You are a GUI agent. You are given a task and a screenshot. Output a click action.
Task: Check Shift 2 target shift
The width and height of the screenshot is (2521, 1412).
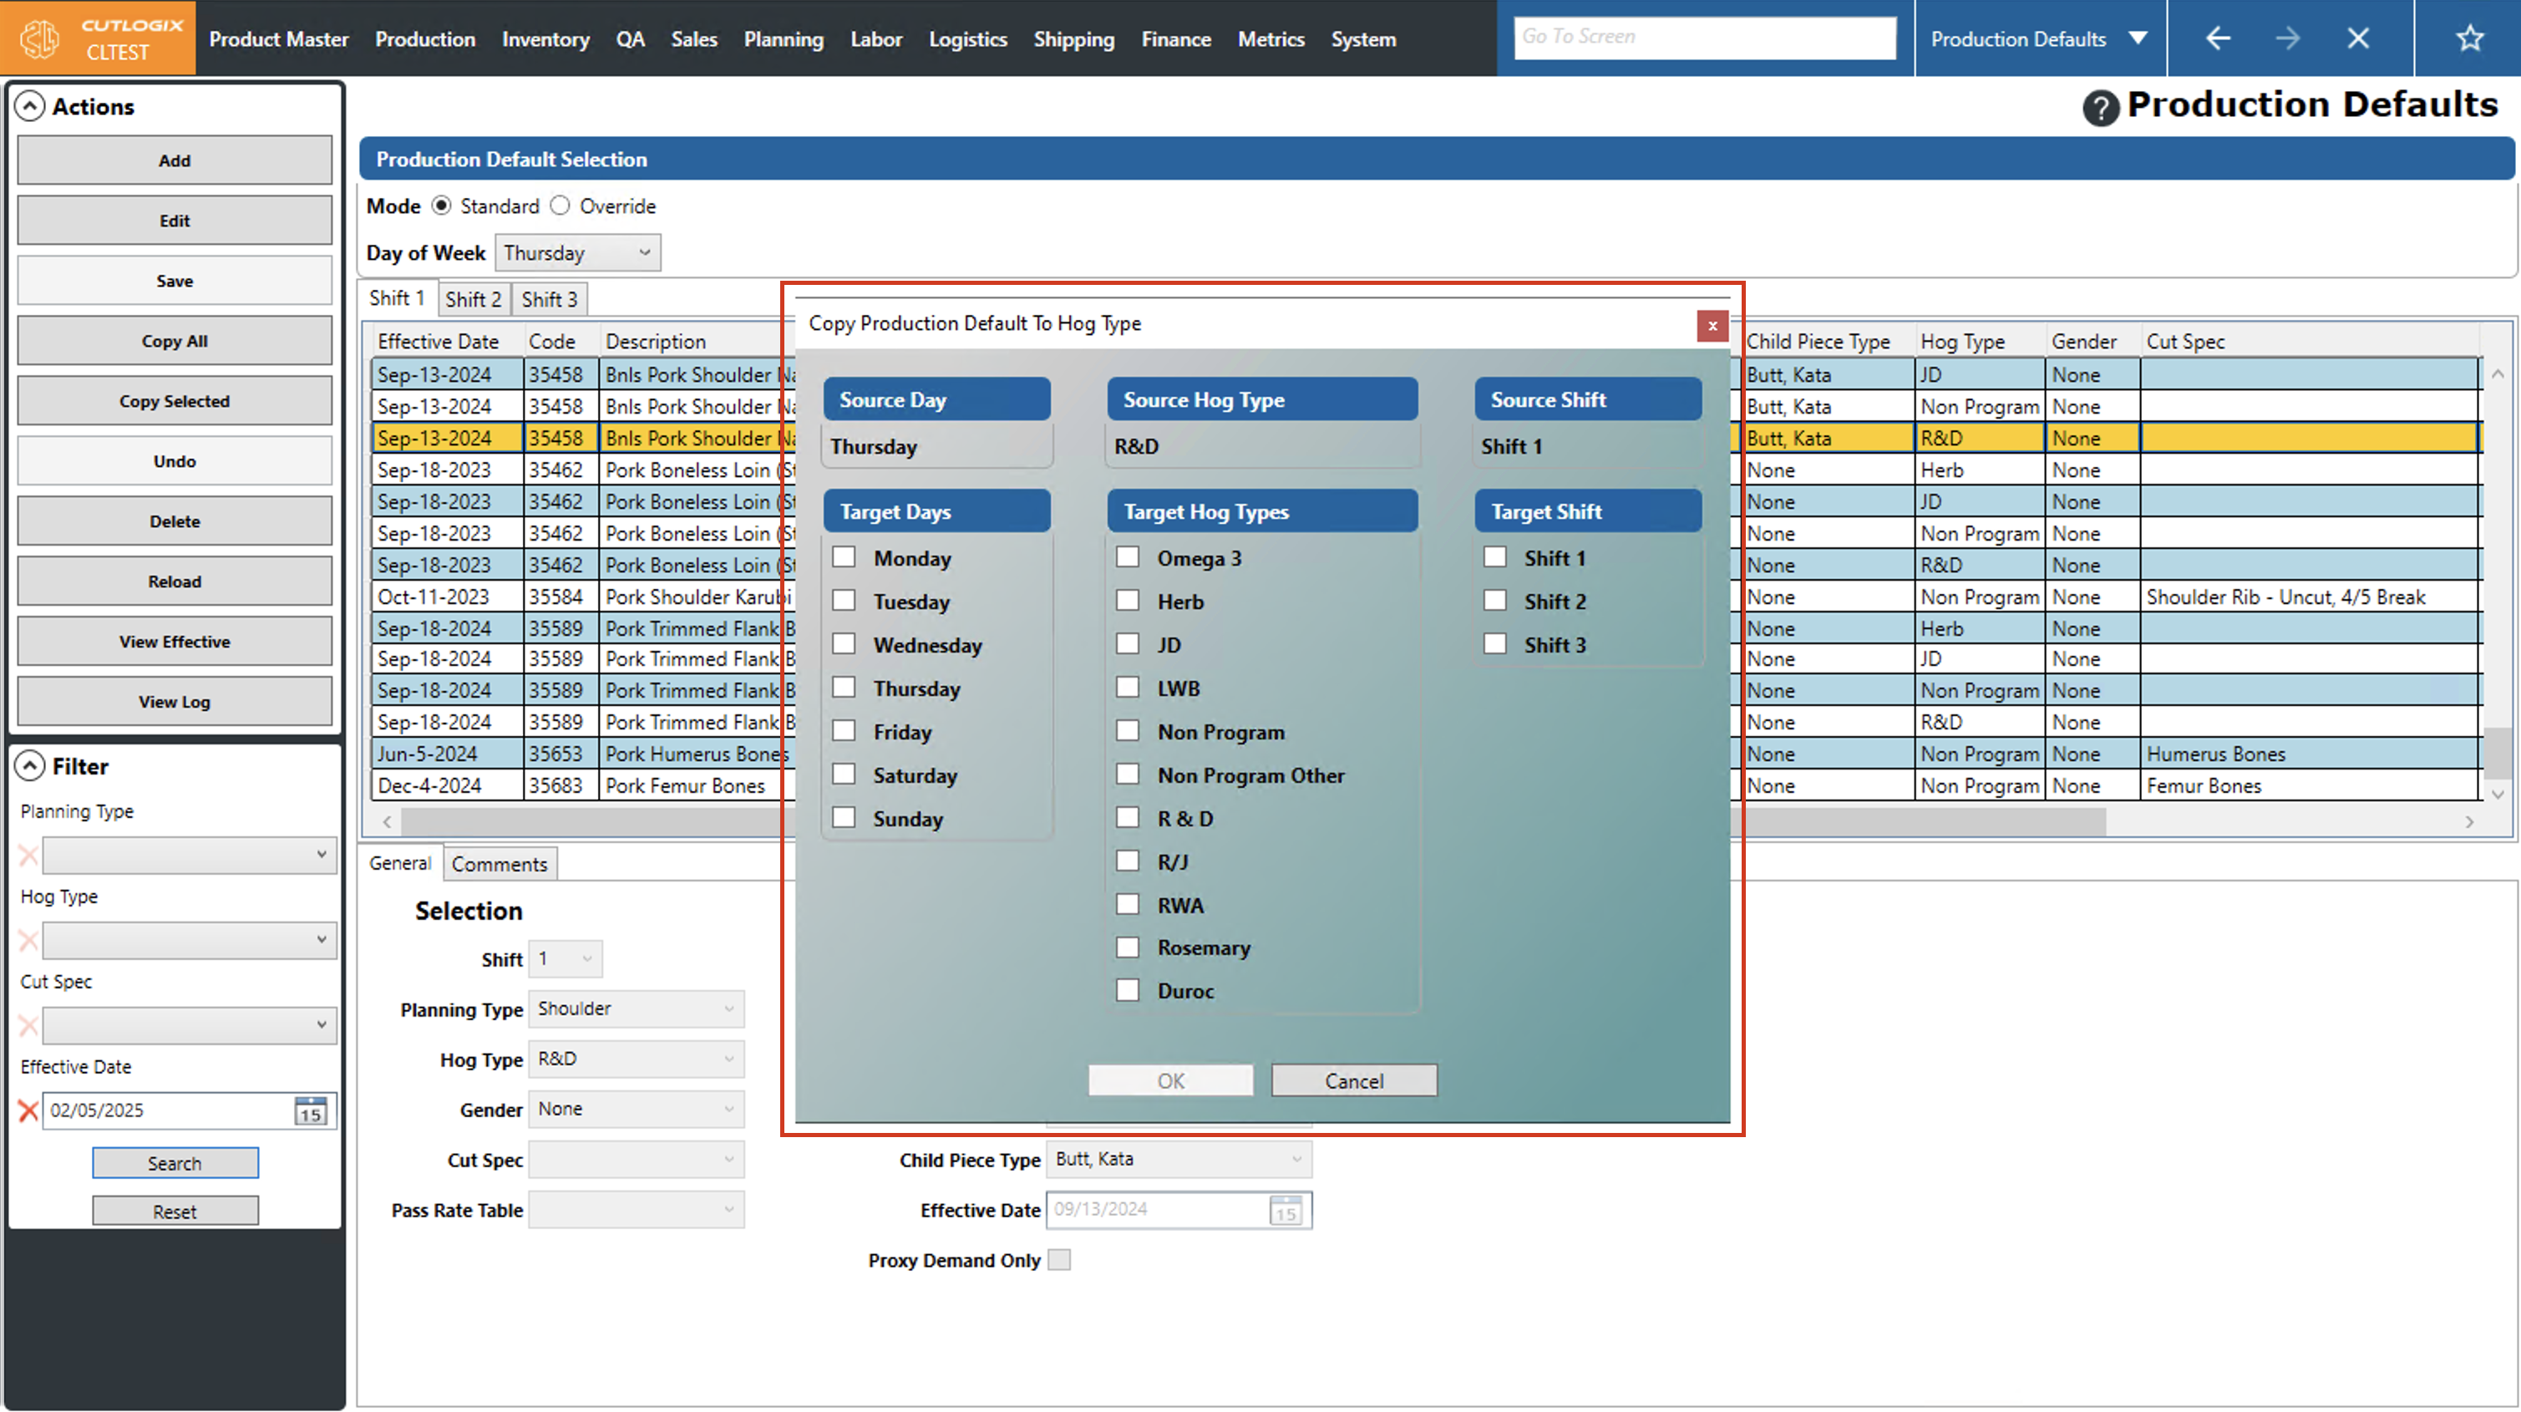tap(1494, 600)
